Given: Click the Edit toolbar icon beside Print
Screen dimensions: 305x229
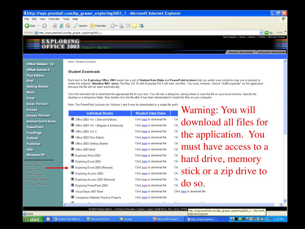Looking at the screenshot, I should [128, 26].
